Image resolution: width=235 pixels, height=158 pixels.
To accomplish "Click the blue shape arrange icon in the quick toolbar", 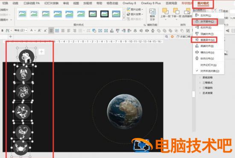I will (x=94, y=31).
